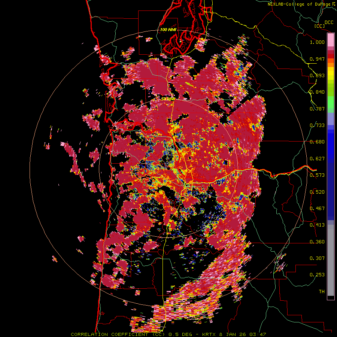Pick the orange segment of the color bar

coord(331,65)
